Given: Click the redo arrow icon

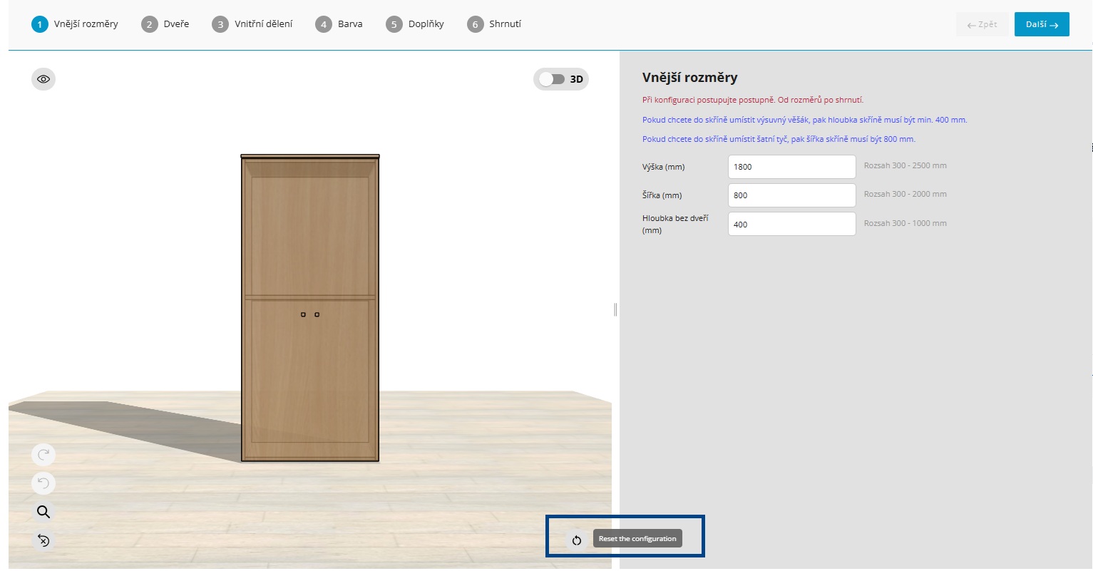Looking at the screenshot, I should click(43, 454).
